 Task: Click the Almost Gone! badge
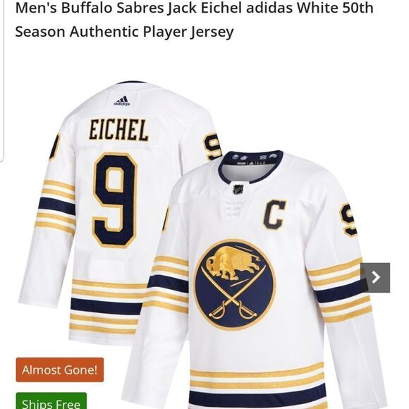pos(60,370)
